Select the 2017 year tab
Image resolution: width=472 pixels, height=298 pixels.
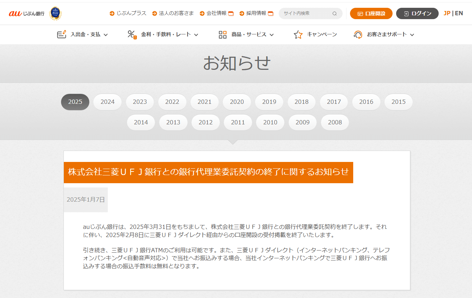[334, 102]
